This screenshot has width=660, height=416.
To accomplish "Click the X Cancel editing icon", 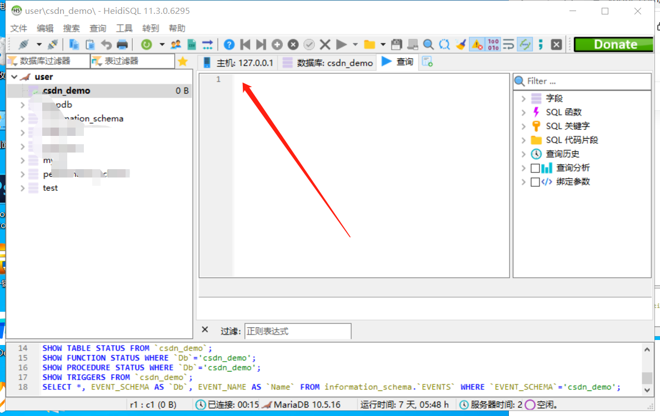I will pos(325,44).
